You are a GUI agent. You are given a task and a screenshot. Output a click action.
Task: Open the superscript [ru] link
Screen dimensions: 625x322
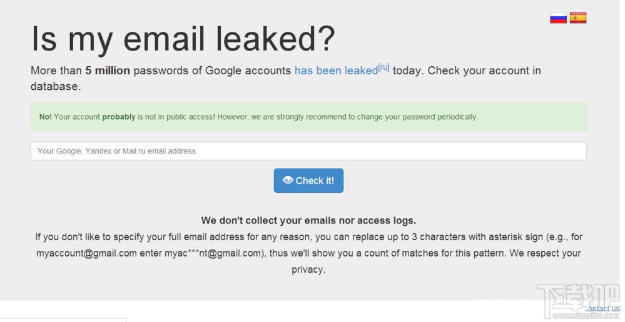point(384,67)
